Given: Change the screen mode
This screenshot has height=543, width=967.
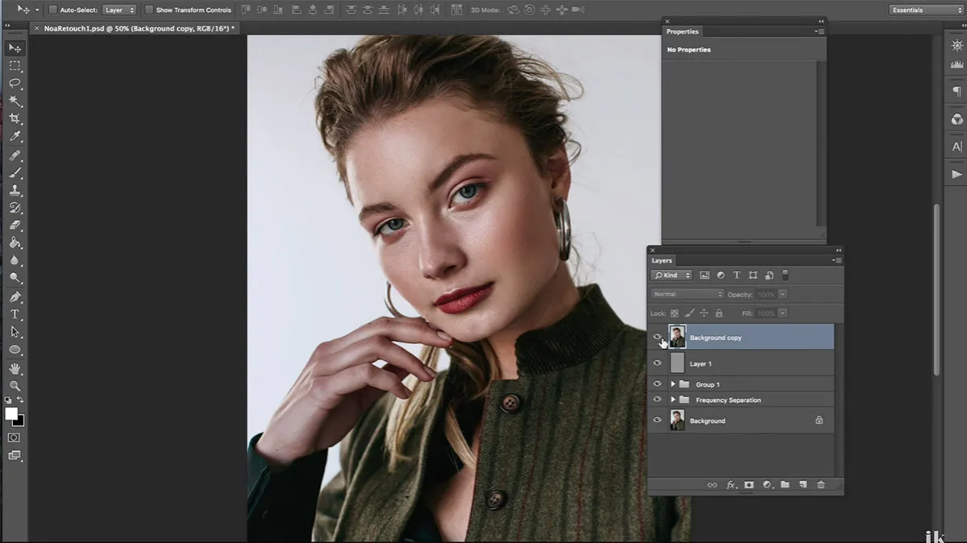Looking at the screenshot, I should (x=15, y=455).
